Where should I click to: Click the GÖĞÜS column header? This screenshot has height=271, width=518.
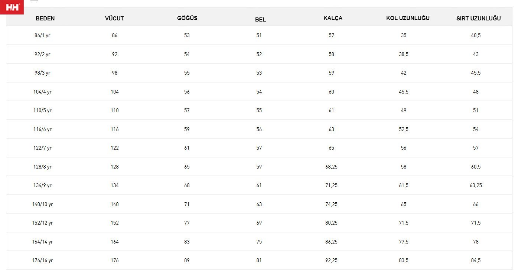[x=187, y=18]
